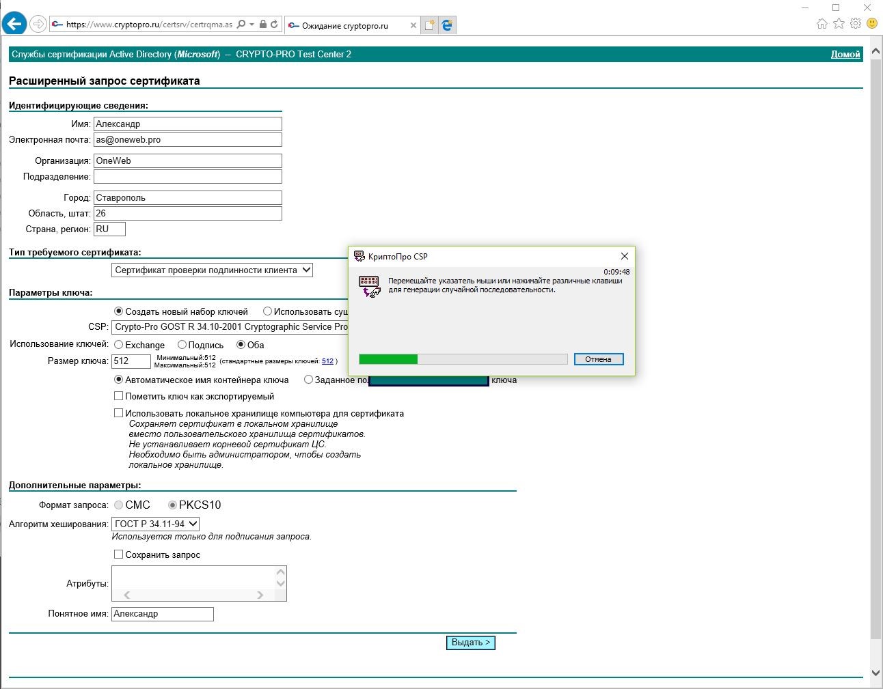Select the 'Ожидание cryptopro.ru' tab
This screenshot has height=689, width=883.
pos(353,25)
